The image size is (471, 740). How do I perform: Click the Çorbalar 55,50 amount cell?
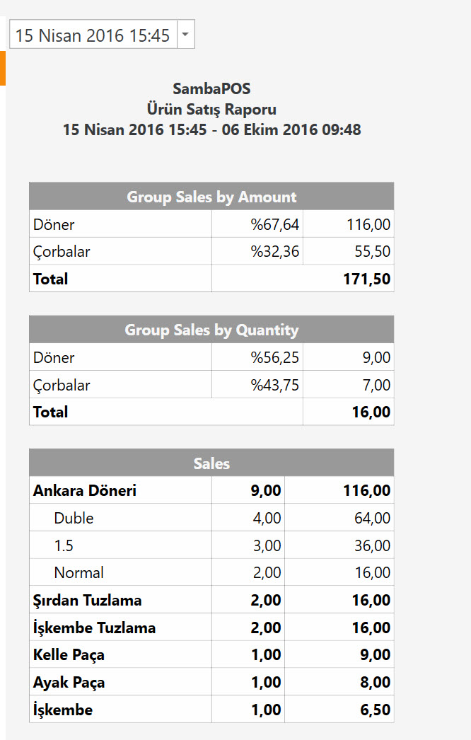(372, 252)
